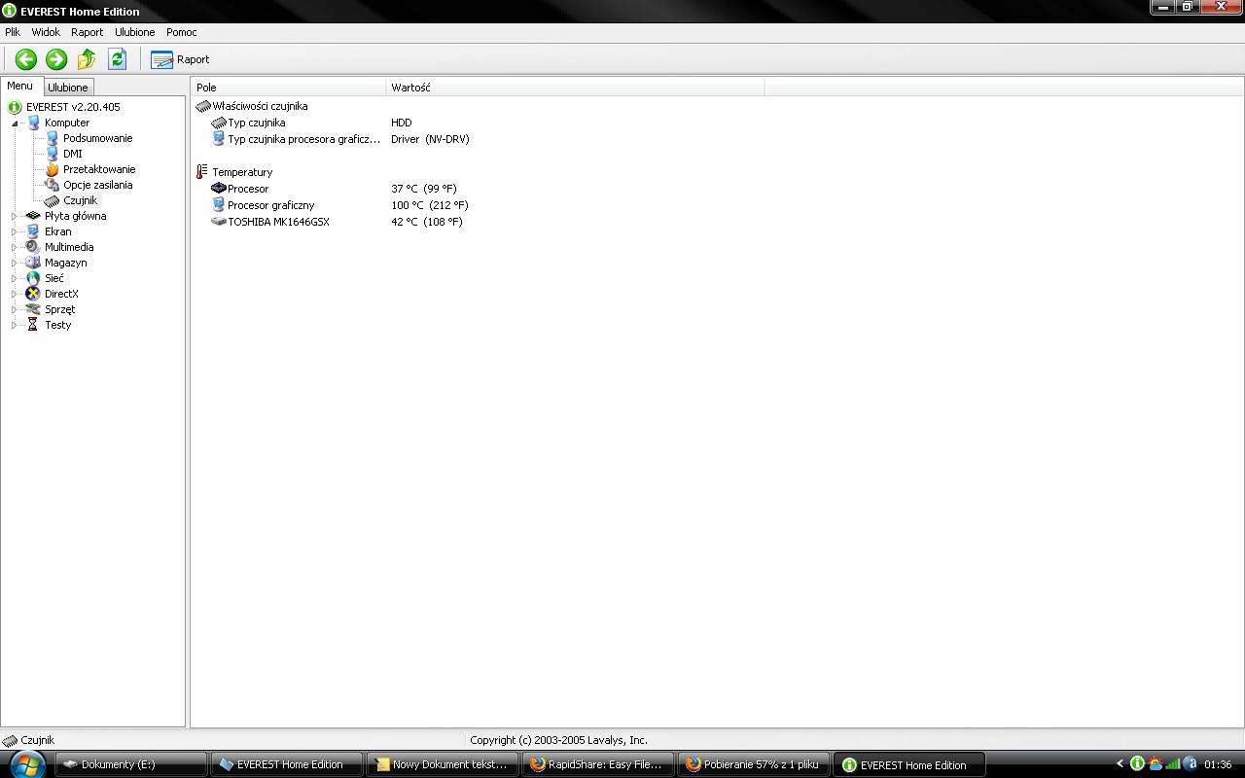Click the Komputer icon in the tree

pos(33,123)
